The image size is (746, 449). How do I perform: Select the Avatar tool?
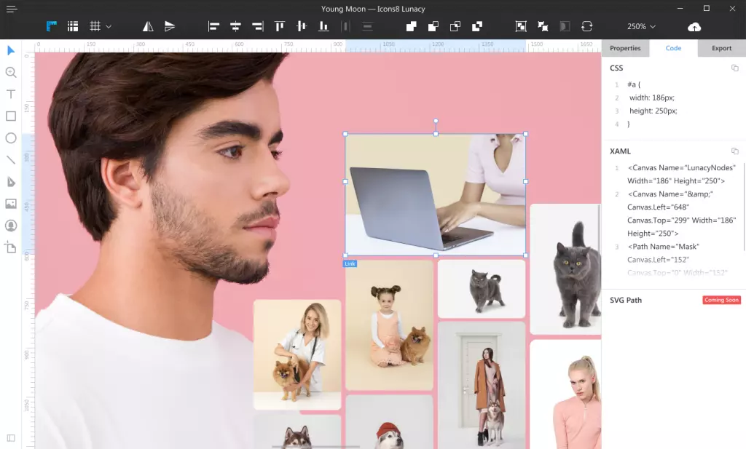pos(11,225)
